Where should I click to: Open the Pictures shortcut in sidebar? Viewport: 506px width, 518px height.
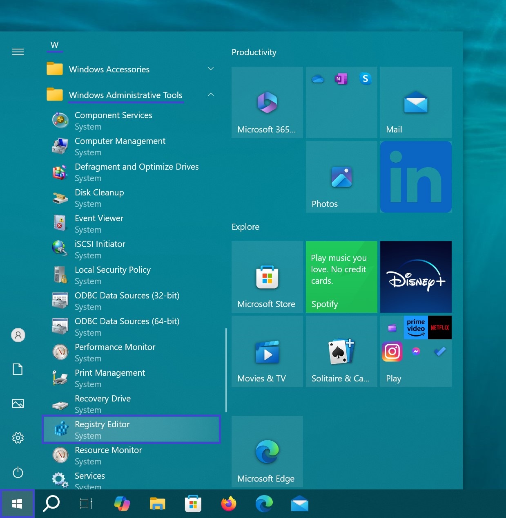point(18,404)
